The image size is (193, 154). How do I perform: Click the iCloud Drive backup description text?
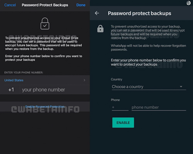click(x=44, y=43)
